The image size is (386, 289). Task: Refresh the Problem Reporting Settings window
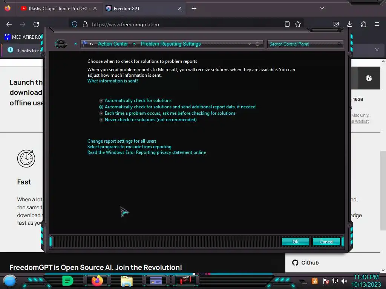pyautogui.click(x=257, y=44)
